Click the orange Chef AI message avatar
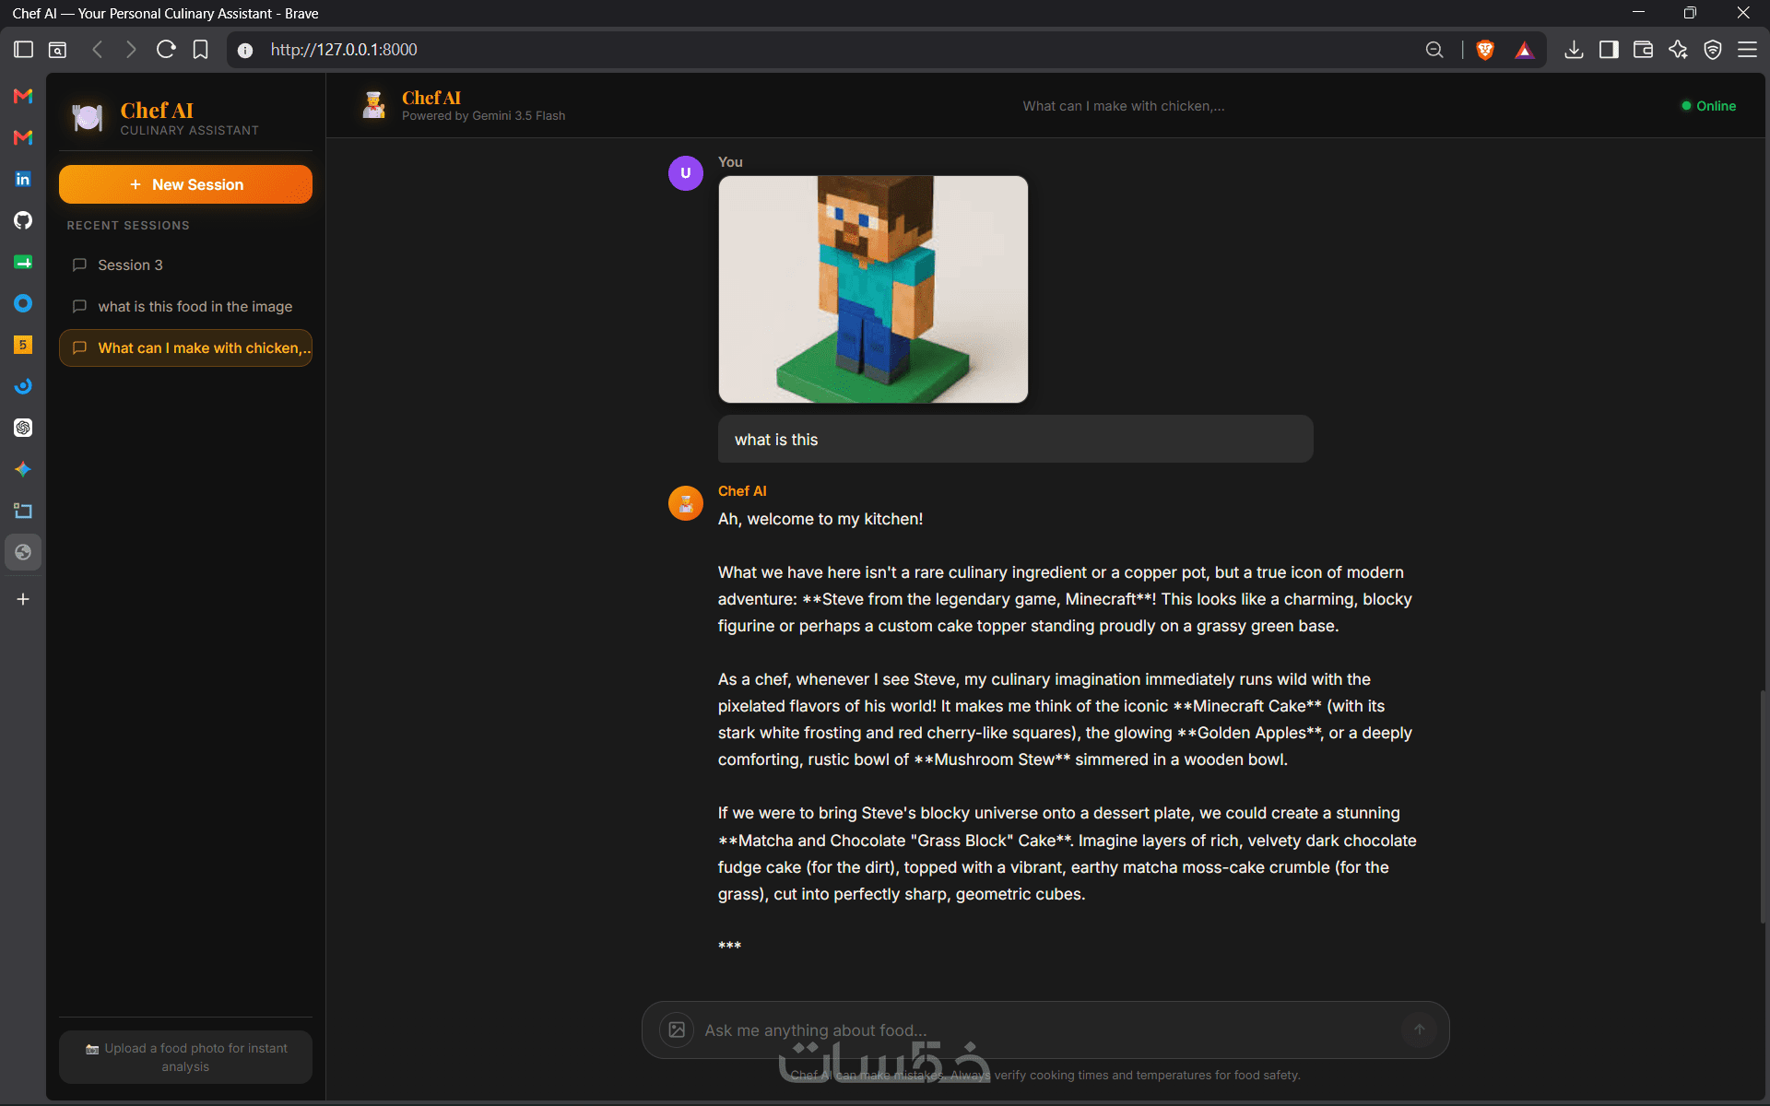 pos(686,503)
